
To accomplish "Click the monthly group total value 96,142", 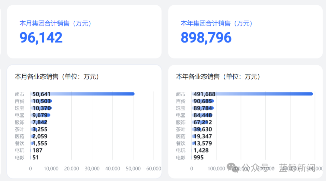I will click(x=41, y=38).
